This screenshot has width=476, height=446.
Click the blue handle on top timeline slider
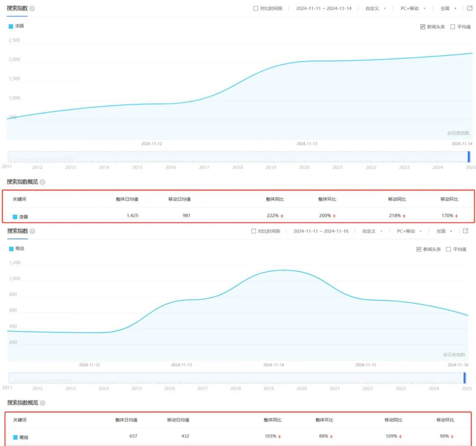[x=469, y=156]
